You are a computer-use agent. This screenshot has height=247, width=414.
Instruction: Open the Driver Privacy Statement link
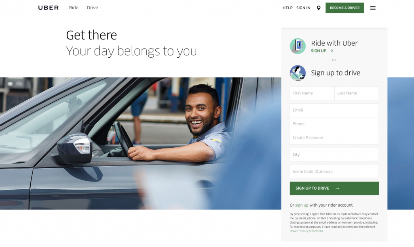click(x=306, y=231)
